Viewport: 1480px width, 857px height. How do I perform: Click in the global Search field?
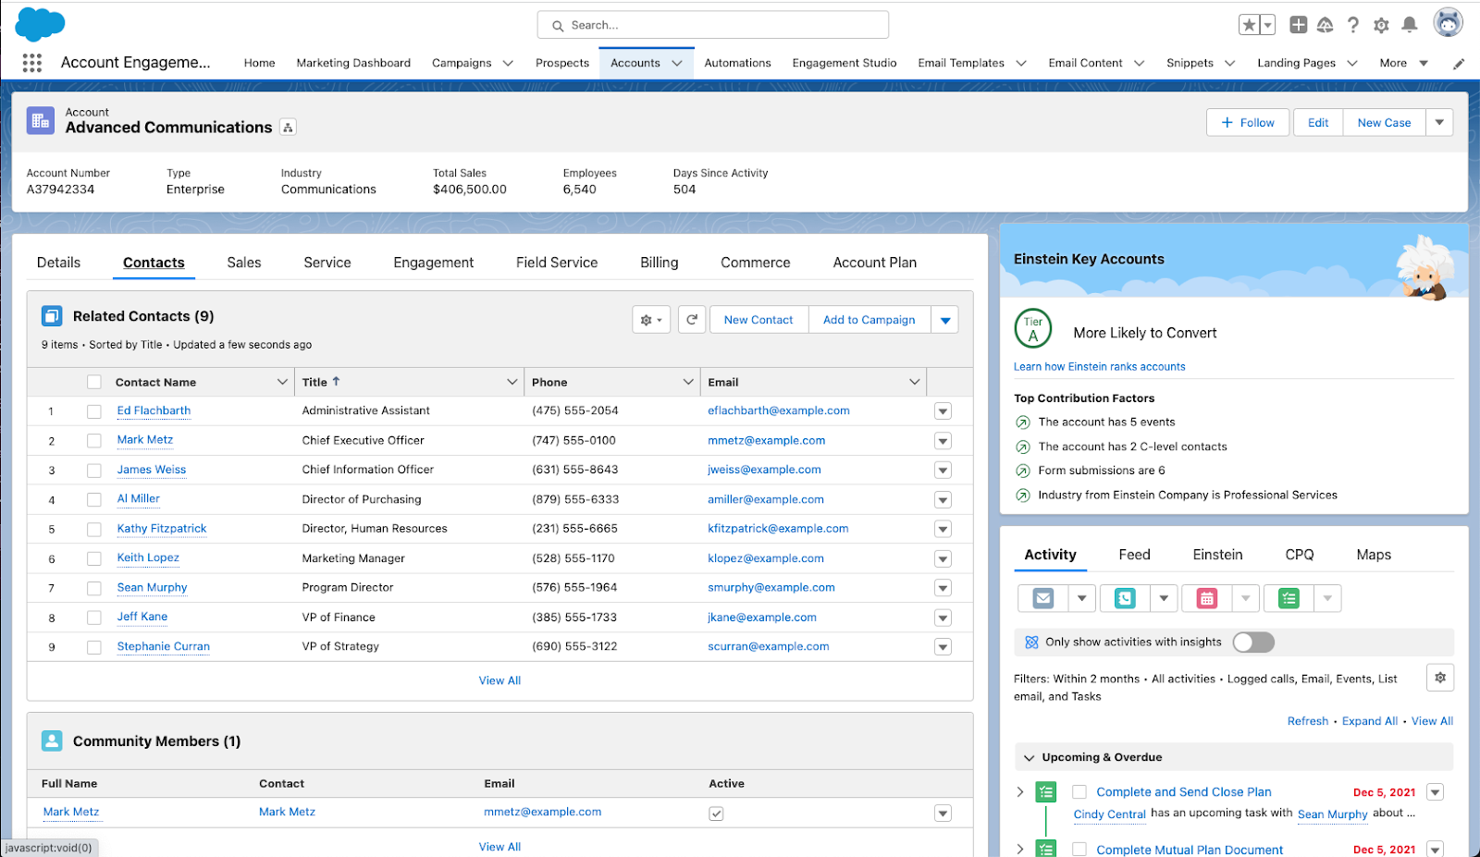tap(712, 25)
